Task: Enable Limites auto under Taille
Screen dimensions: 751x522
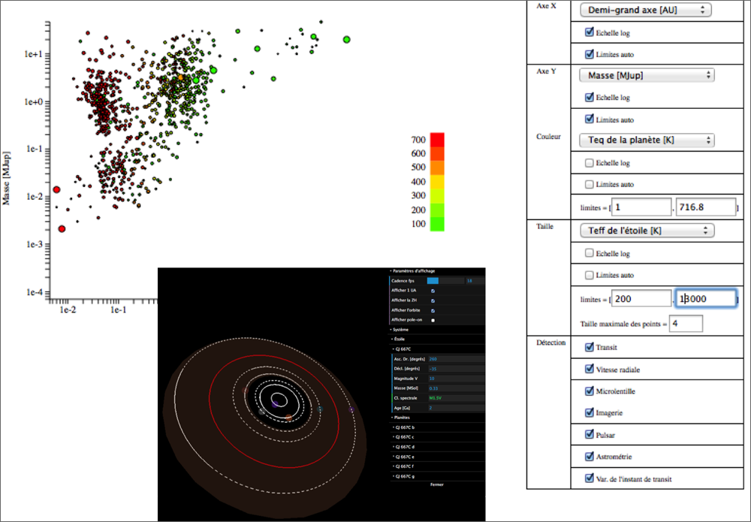Action: click(590, 275)
